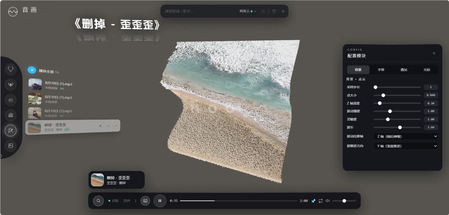Select the butterfly effect in the sidebar
Screen dimensions: 449x215
click(11, 84)
